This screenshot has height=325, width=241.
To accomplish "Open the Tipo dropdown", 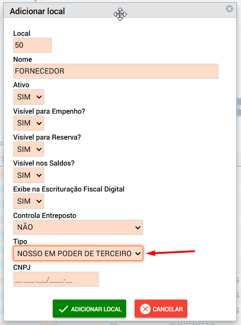I will [78, 253].
